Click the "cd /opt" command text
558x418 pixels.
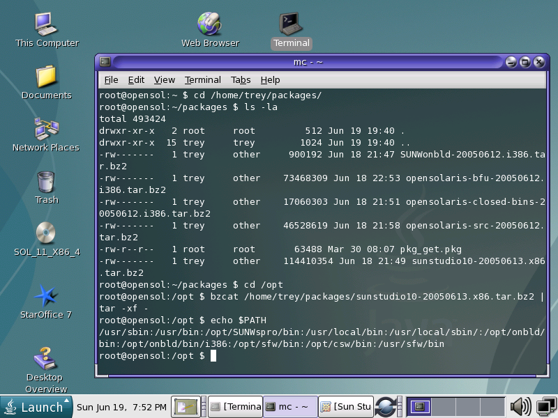tap(264, 285)
